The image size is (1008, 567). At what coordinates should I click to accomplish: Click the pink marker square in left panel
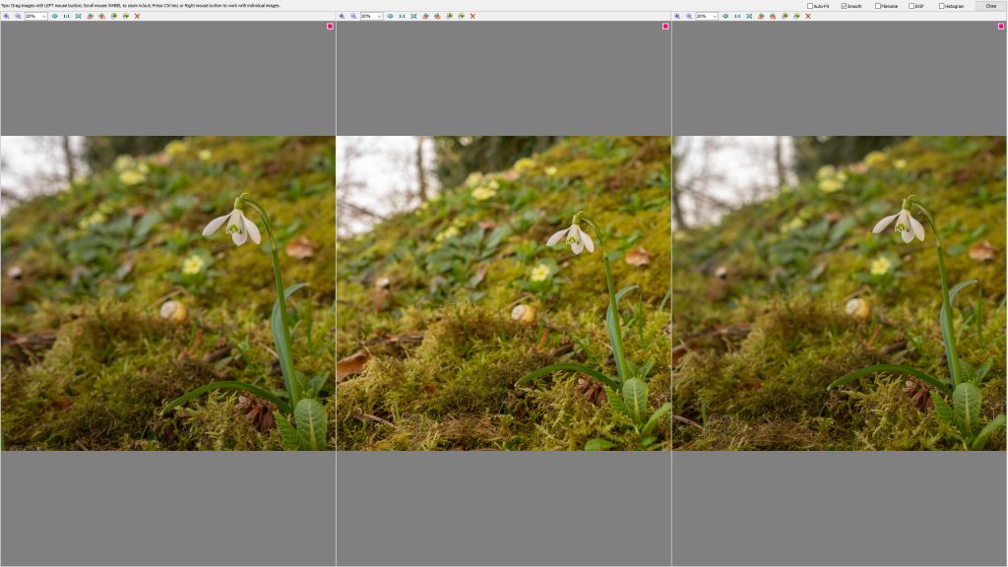330,27
